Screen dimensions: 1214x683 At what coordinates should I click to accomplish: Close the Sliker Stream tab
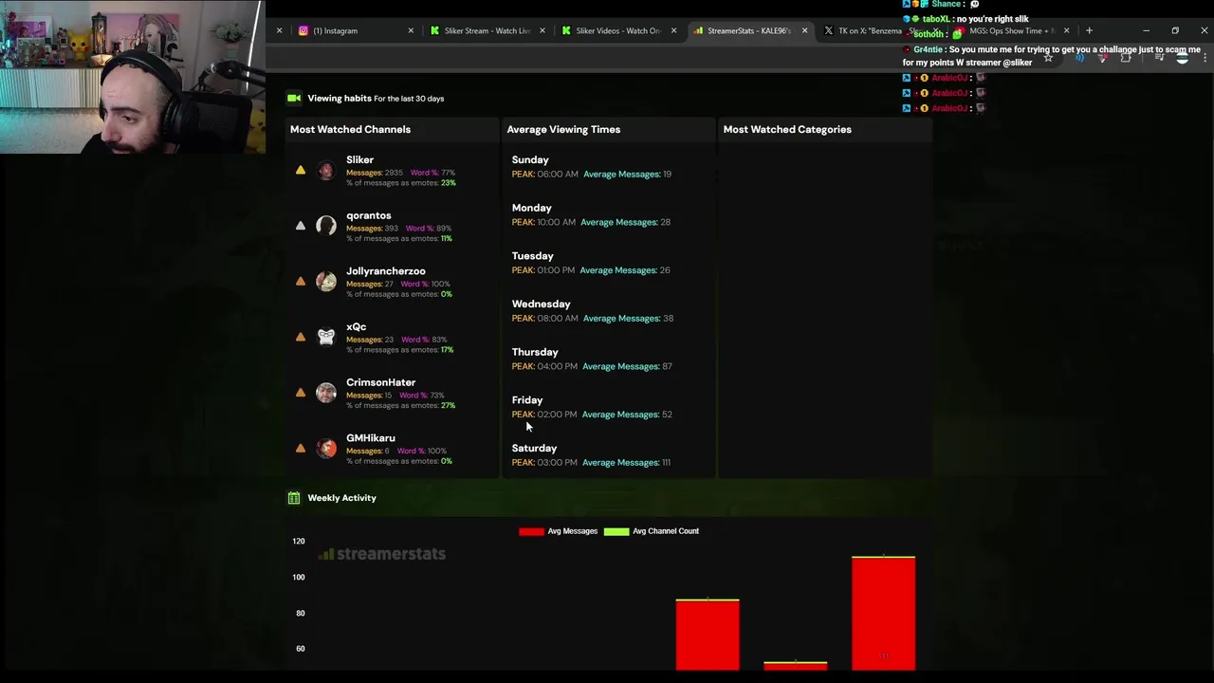(x=543, y=30)
